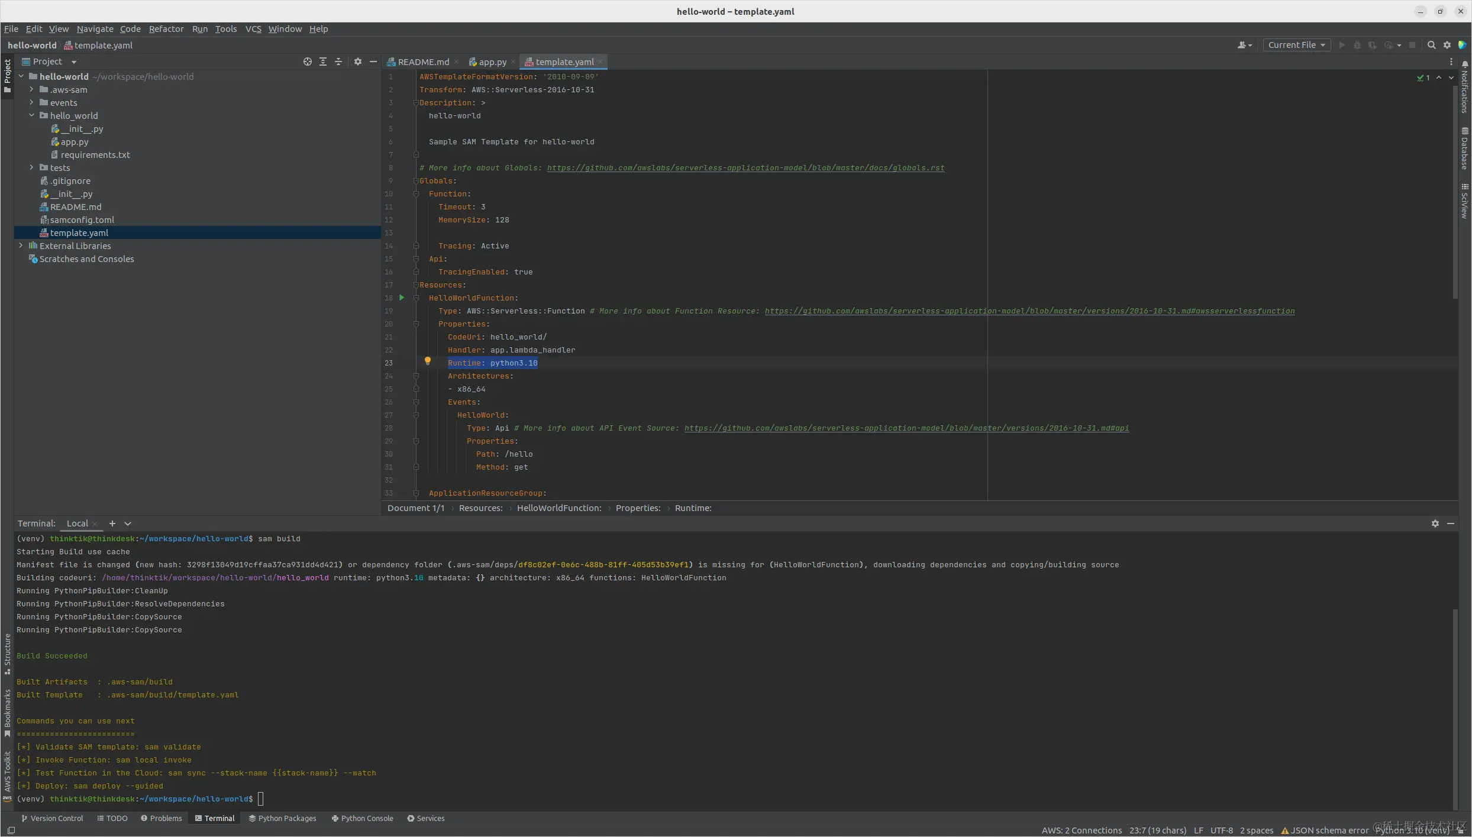
Task: Open the Python Packages tool window
Action: (x=282, y=818)
